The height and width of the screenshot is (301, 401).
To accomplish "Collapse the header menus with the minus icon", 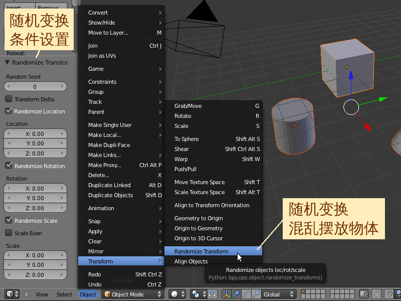I will coord(26,294).
